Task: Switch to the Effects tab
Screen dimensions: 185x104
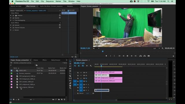Action: 45,60
